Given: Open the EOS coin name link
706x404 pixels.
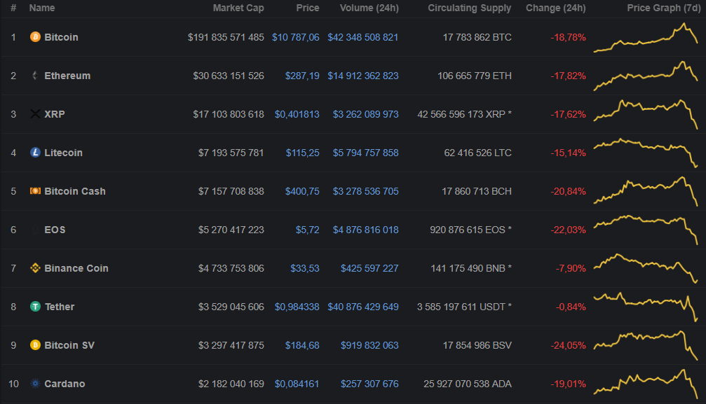Looking at the screenshot, I should [x=55, y=230].
